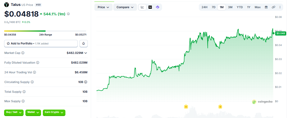
Task: Click the Total Supply 10B value
Action: click(x=85, y=92)
